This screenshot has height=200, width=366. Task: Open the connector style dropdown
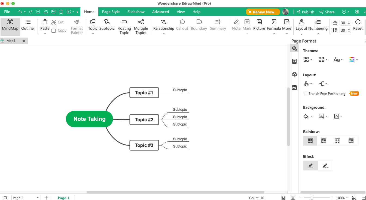click(323, 84)
